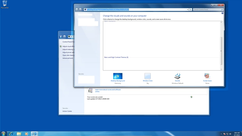Screen dimensions: 242x136
Task: Click the Sounds icon
Action: tap(177, 76)
